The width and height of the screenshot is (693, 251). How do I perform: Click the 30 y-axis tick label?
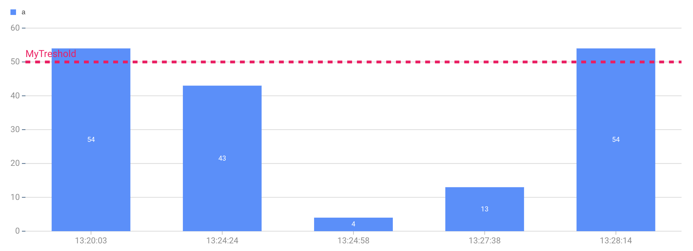[x=15, y=129]
